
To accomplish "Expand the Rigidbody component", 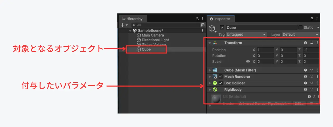I will point(210,90).
